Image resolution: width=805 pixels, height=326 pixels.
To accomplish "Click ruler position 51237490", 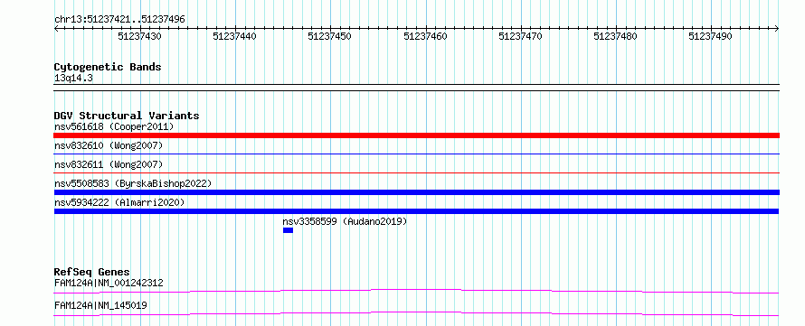I will (x=711, y=36).
